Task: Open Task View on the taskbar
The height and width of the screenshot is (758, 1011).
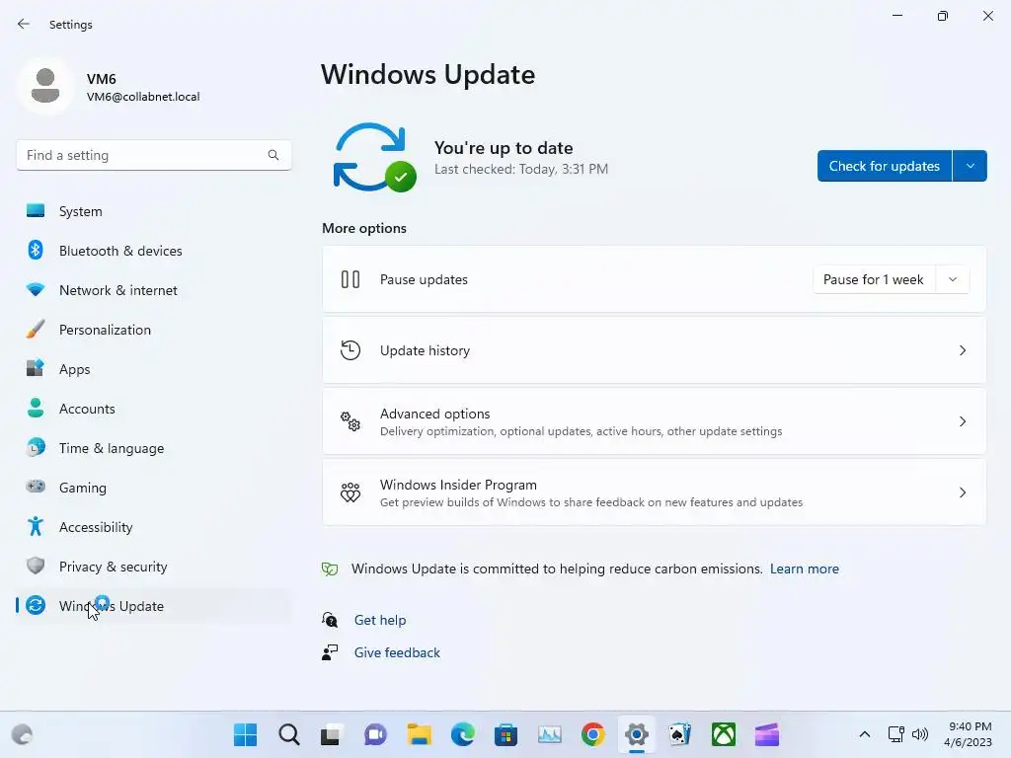Action: point(332,734)
